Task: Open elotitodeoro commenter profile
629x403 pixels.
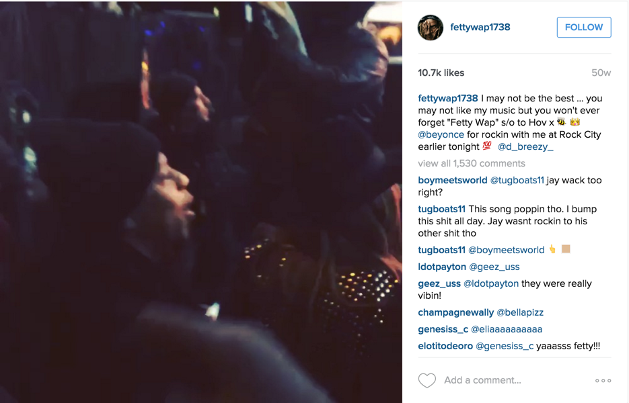Action: tap(445, 346)
